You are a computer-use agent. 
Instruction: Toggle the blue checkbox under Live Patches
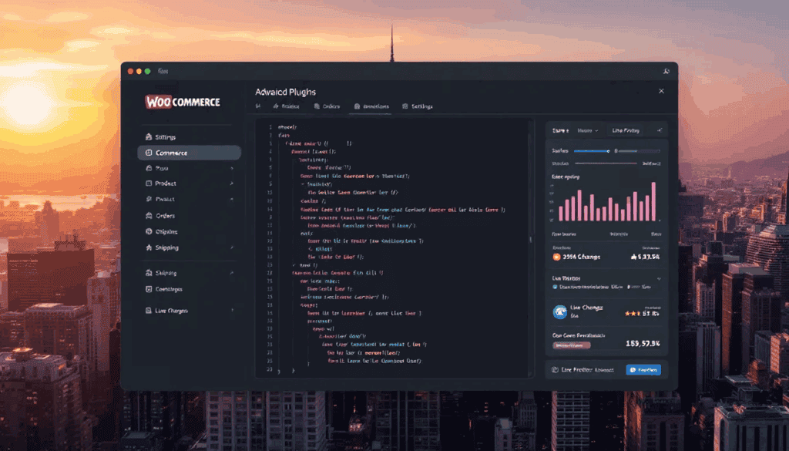coord(556,286)
